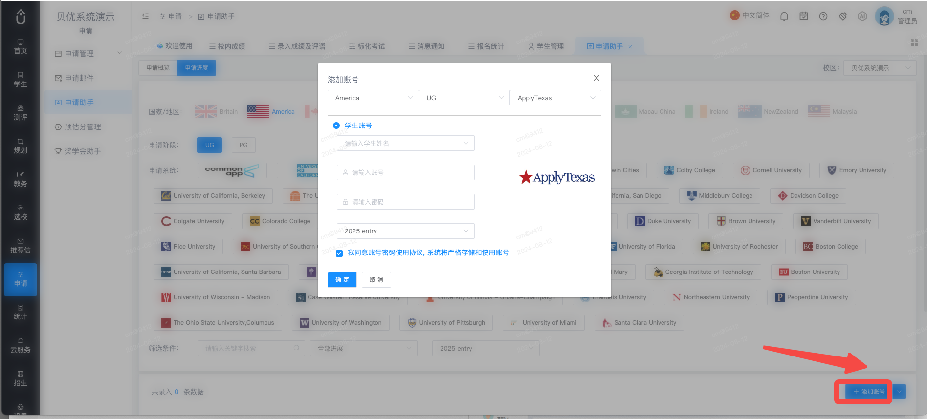Open the calendar icon in top bar
The image size is (927, 419).
[x=804, y=16]
